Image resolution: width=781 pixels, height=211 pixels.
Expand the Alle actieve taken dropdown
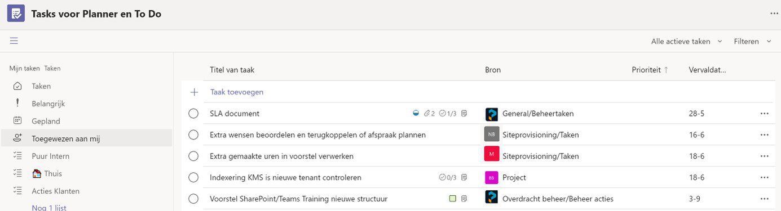tap(687, 41)
